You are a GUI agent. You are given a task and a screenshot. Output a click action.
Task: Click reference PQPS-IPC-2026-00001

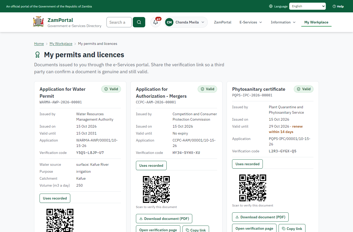pos(252,95)
